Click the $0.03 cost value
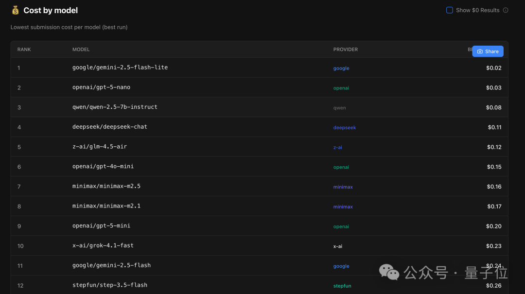 [494, 88]
